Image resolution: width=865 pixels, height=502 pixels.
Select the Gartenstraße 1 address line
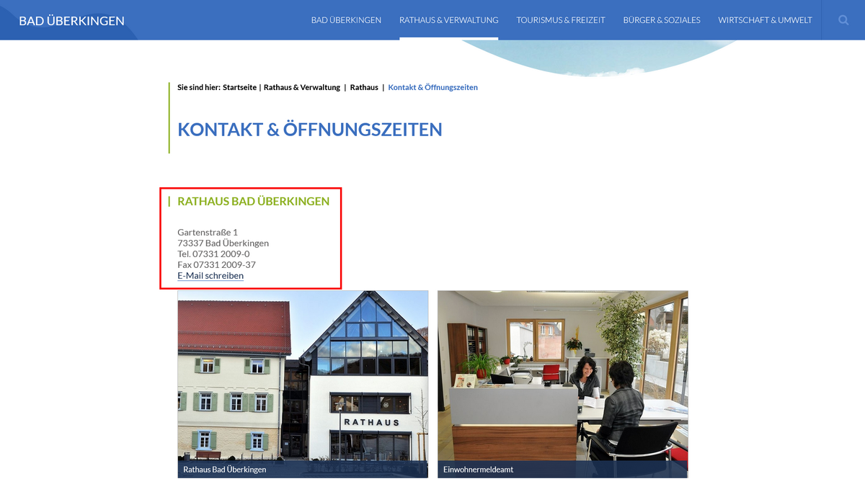(x=208, y=233)
